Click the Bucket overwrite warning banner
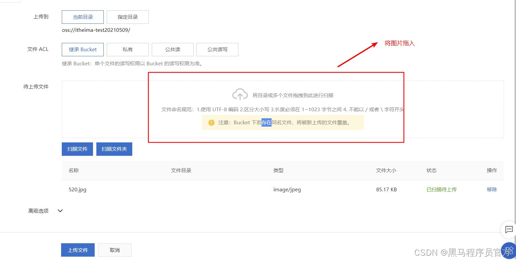The image size is (516, 260). click(283, 123)
